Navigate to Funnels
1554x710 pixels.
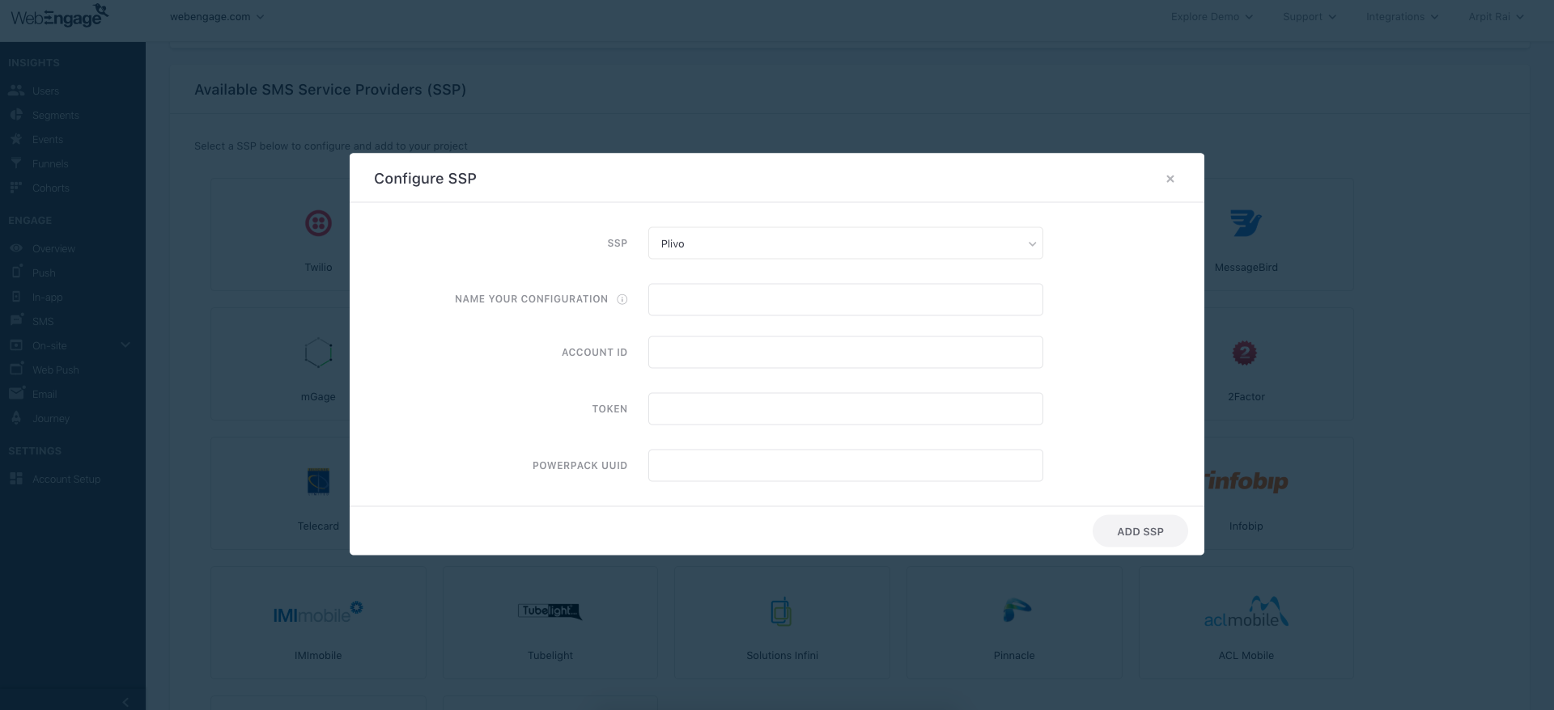pyautogui.click(x=50, y=164)
